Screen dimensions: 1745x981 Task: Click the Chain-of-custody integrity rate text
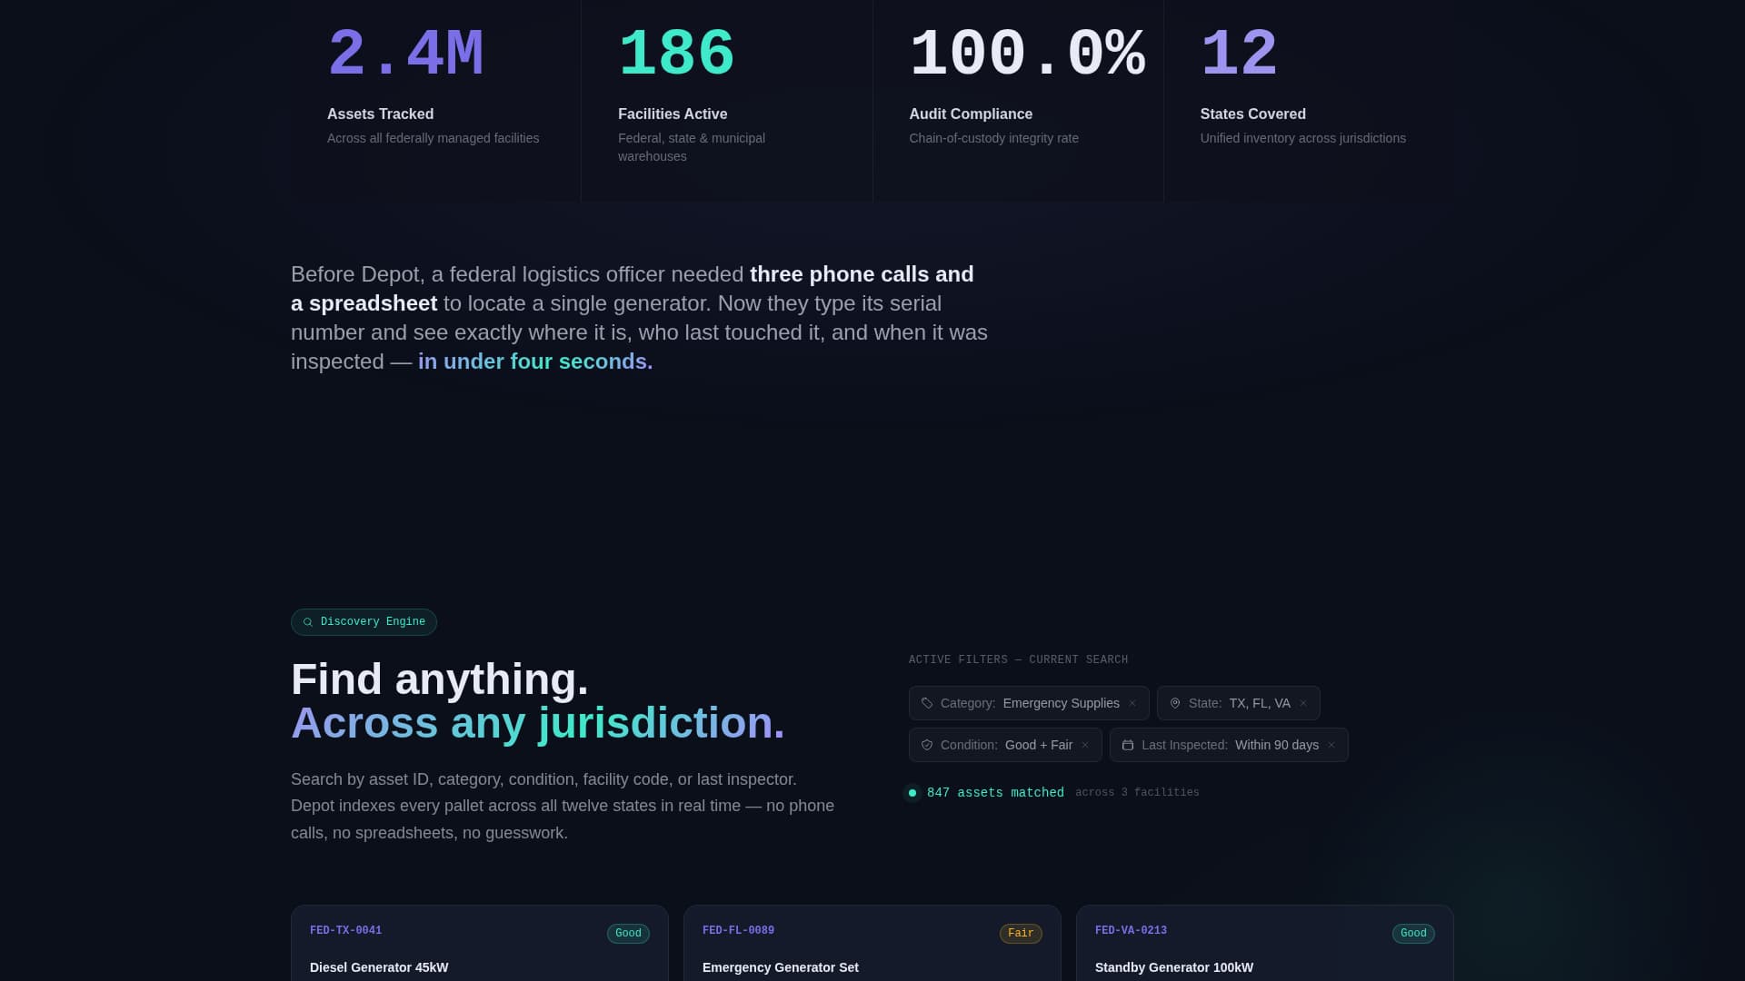pyautogui.click(x=993, y=138)
